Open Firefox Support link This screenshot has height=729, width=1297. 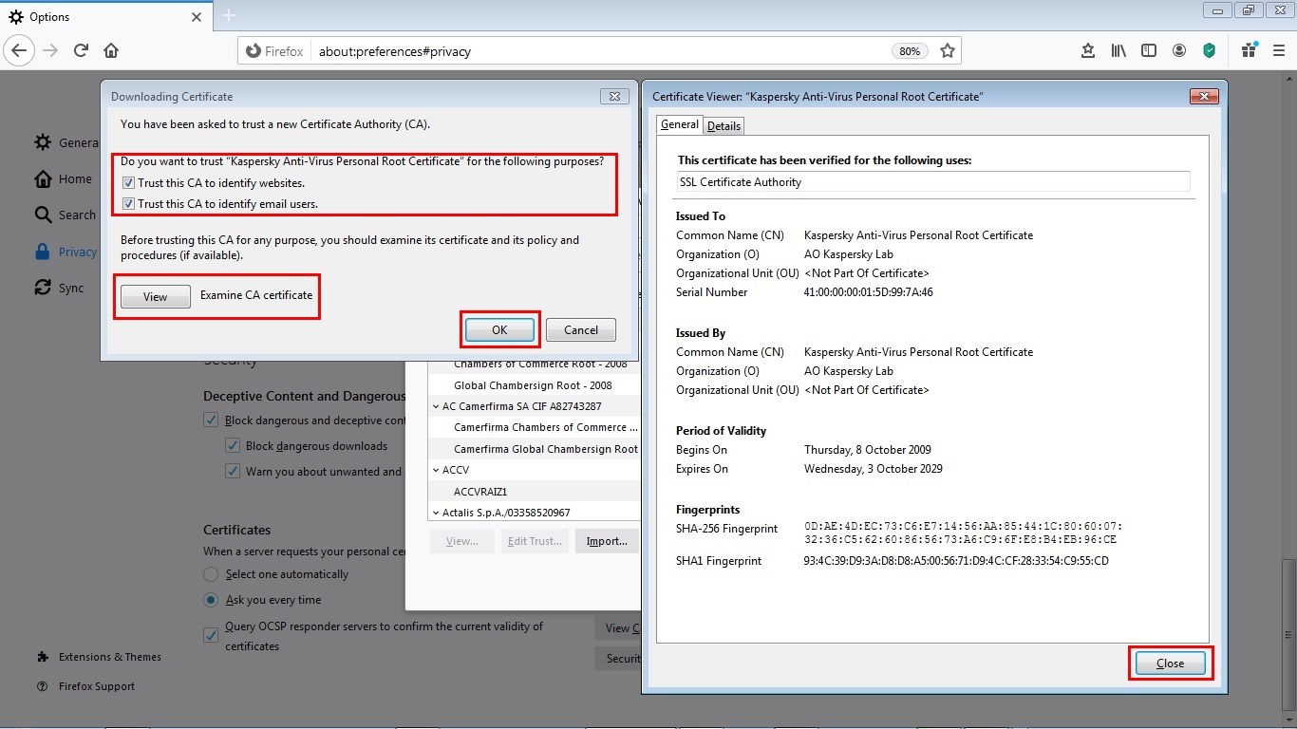(86, 686)
